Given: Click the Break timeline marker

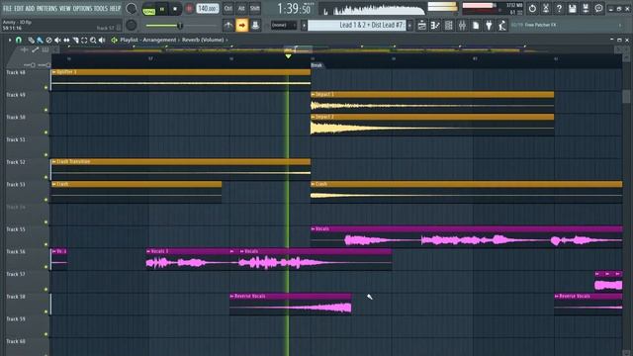Looking at the screenshot, I should click(316, 65).
